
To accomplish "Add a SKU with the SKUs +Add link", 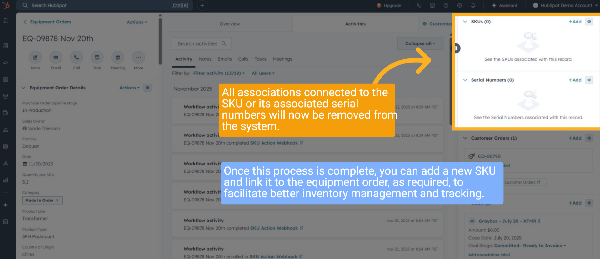I will 575,22.
